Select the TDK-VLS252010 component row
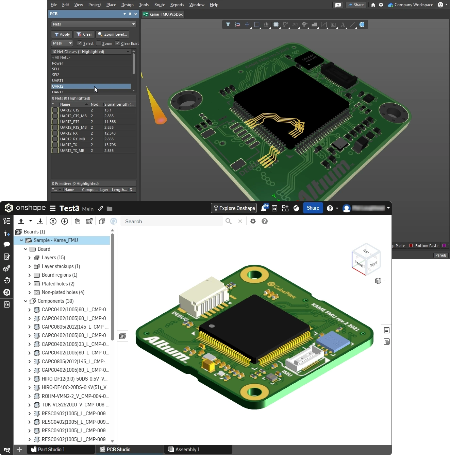Screen dimensions: 450x455 (72, 405)
